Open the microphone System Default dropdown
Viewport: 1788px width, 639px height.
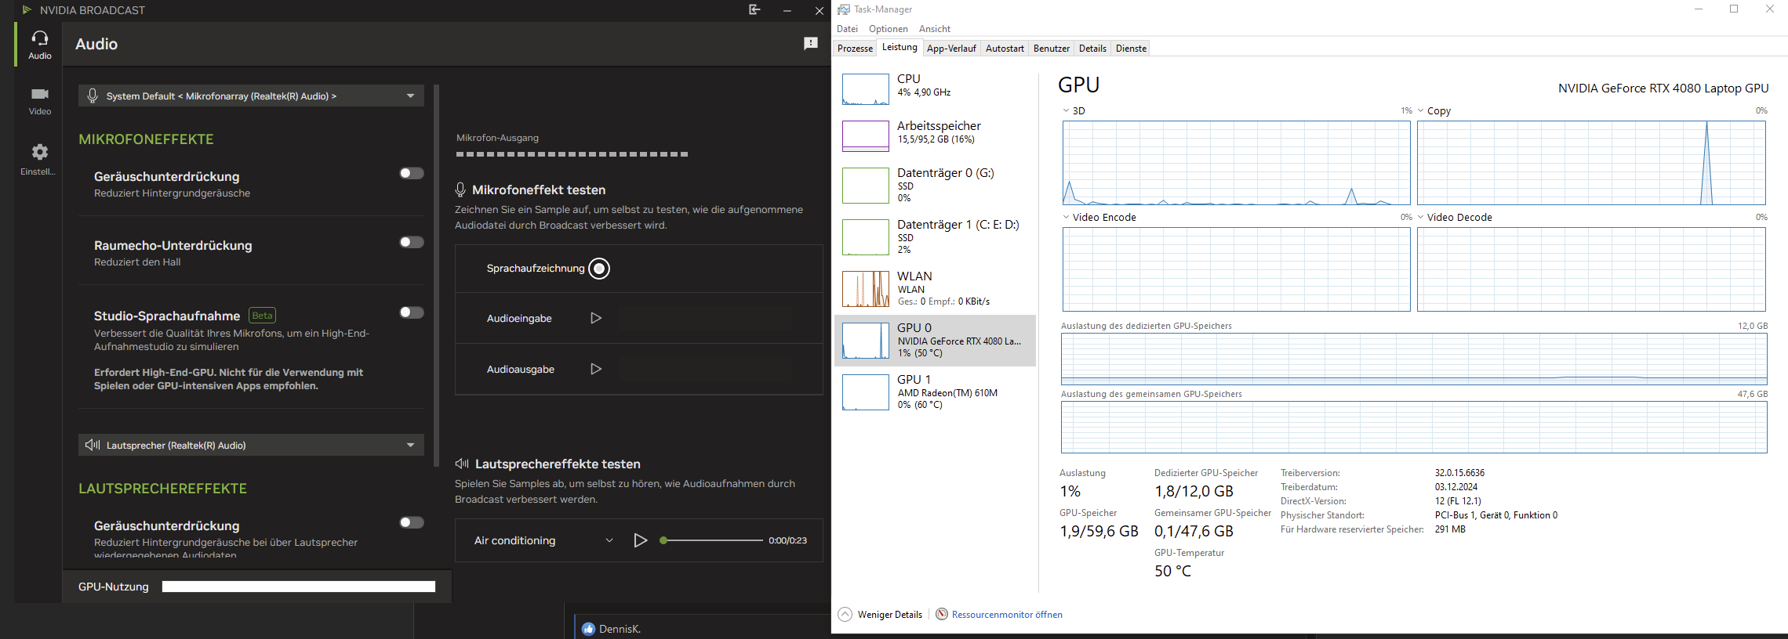click(251, 96)
